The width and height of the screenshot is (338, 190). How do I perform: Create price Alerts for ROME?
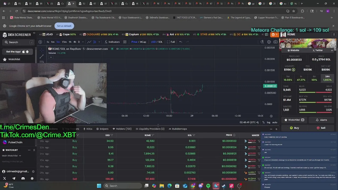pos(321,120)
